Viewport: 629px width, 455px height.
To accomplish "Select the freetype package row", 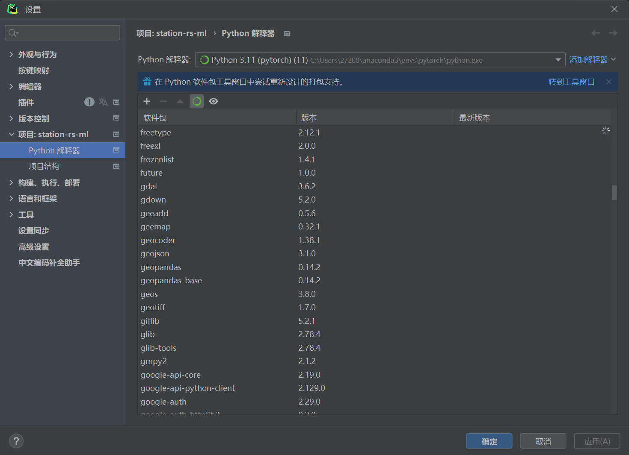I will [x=374, y=132].
